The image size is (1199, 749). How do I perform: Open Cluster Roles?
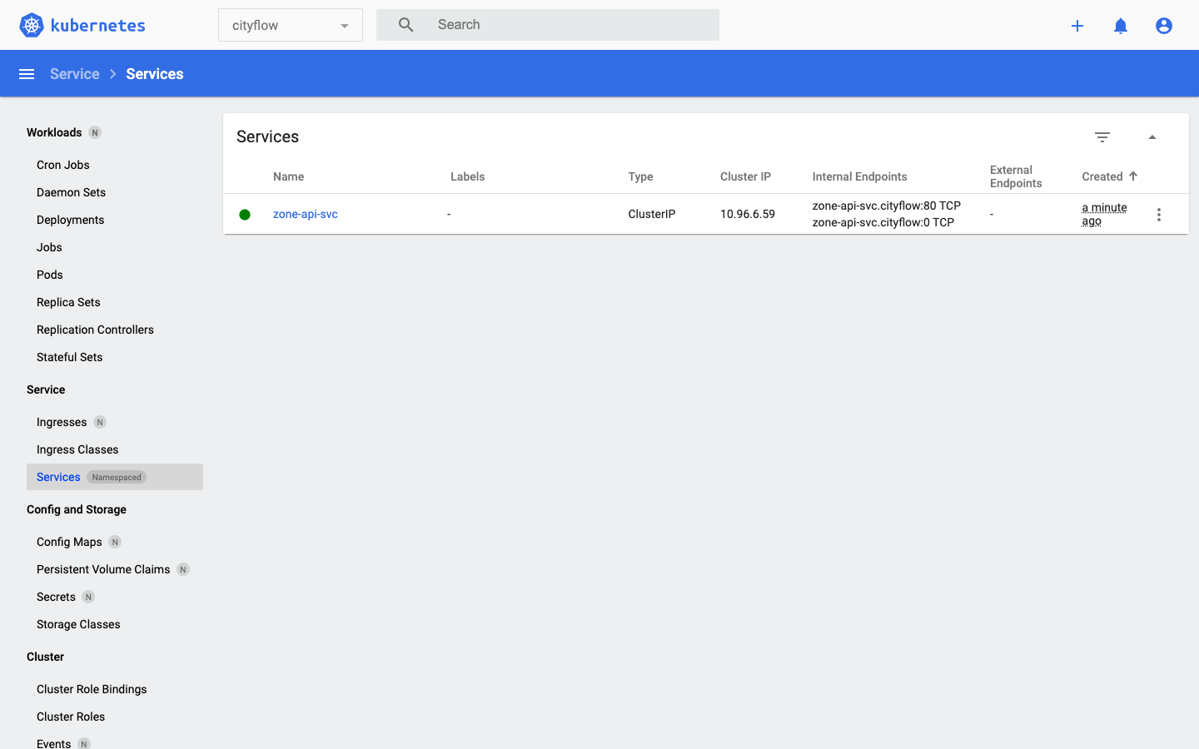pos(71,717)
